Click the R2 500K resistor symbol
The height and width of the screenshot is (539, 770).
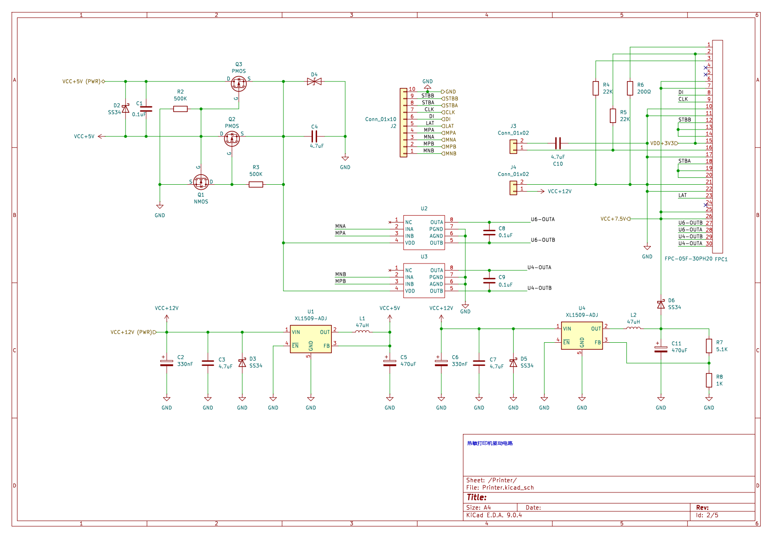click(180, 109)
